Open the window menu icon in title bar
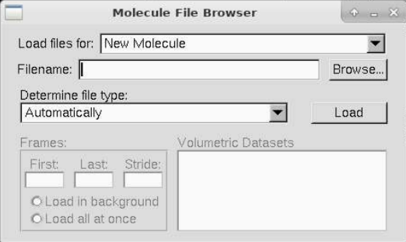The height and width of the screenshot is (242, 406). tap(13, 13)
